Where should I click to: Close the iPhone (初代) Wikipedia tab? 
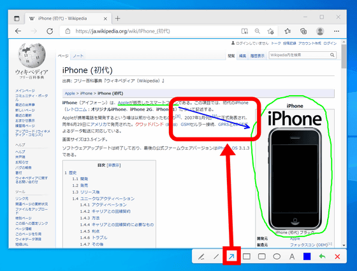coord(105,19)
